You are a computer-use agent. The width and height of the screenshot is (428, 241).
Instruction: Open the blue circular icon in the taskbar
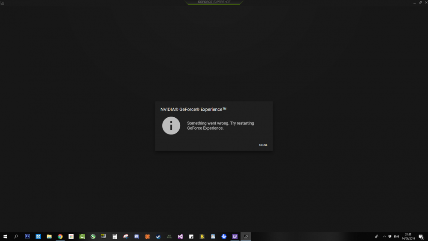coord(224,236)
